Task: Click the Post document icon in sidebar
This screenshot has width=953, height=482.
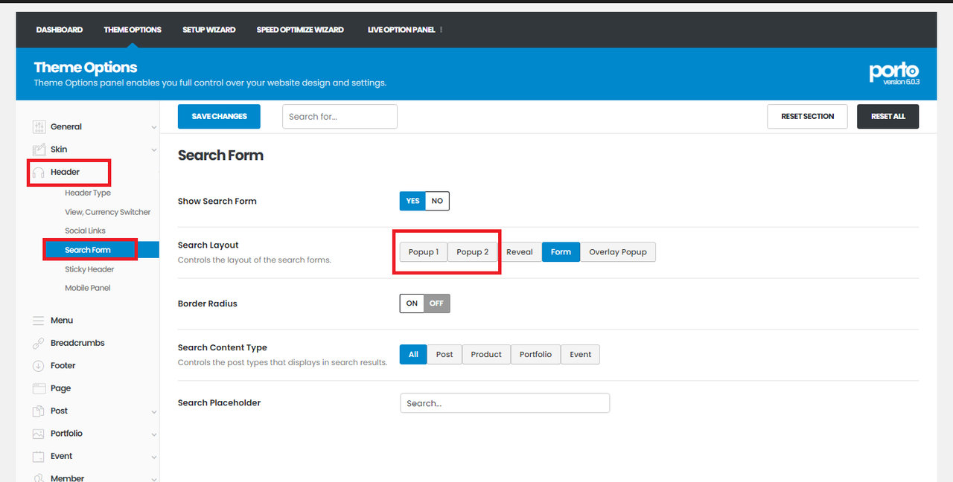Action: 39,411
